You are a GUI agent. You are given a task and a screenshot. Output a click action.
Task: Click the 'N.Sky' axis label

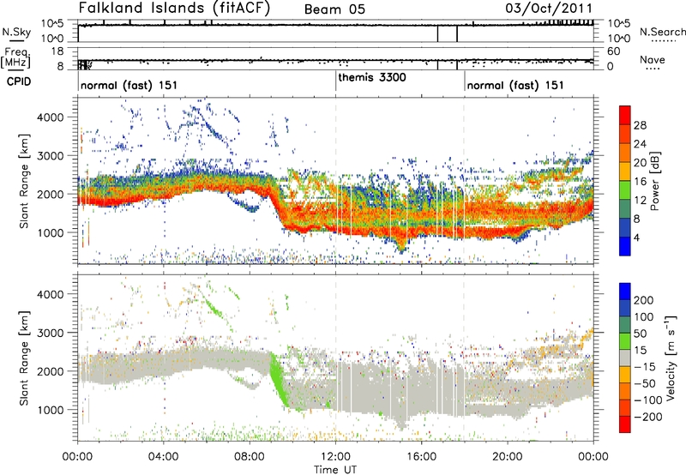pyautogui.click(x=16, y=32)
